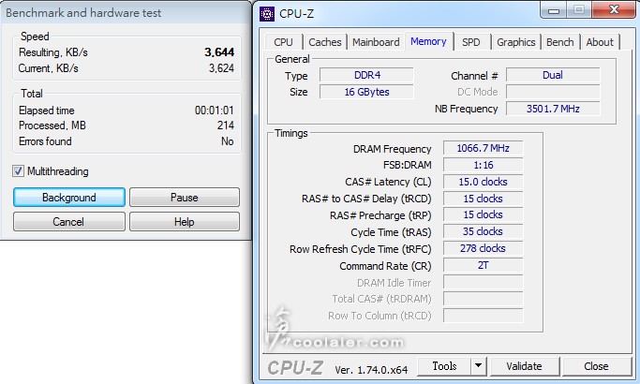Click the Row Refresh Cycle Time (tRFC) label
The height and width of the screenshot is (384, 640).
point(361,249)
